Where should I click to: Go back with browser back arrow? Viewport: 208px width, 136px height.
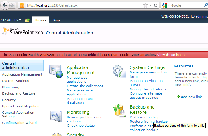[5, 5]
